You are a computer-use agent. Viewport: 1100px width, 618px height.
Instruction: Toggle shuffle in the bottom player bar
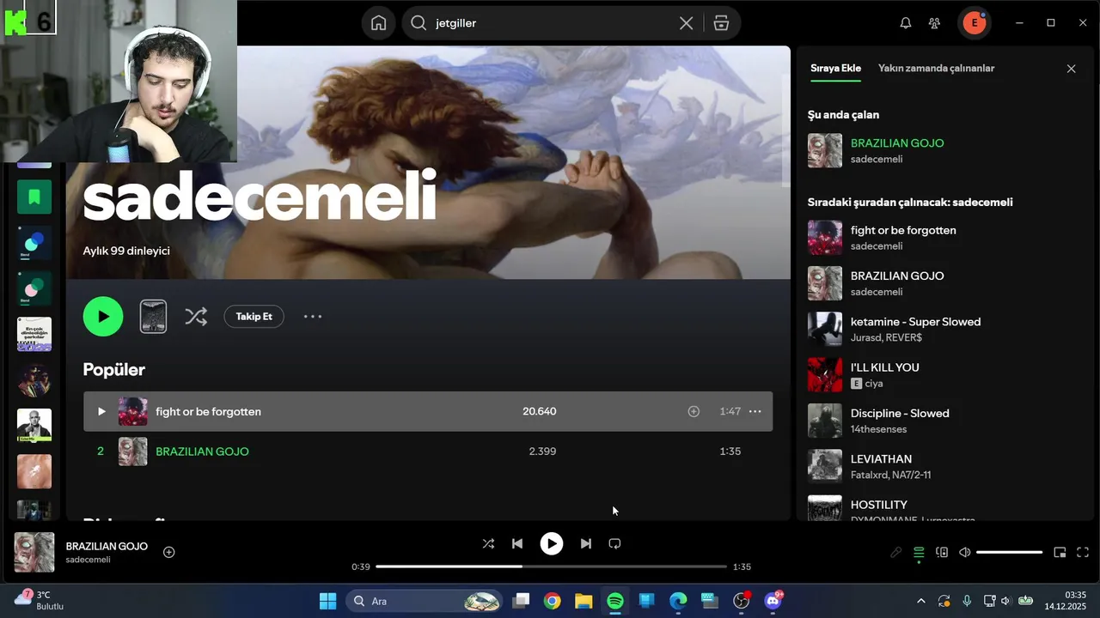tap(488, 543)
